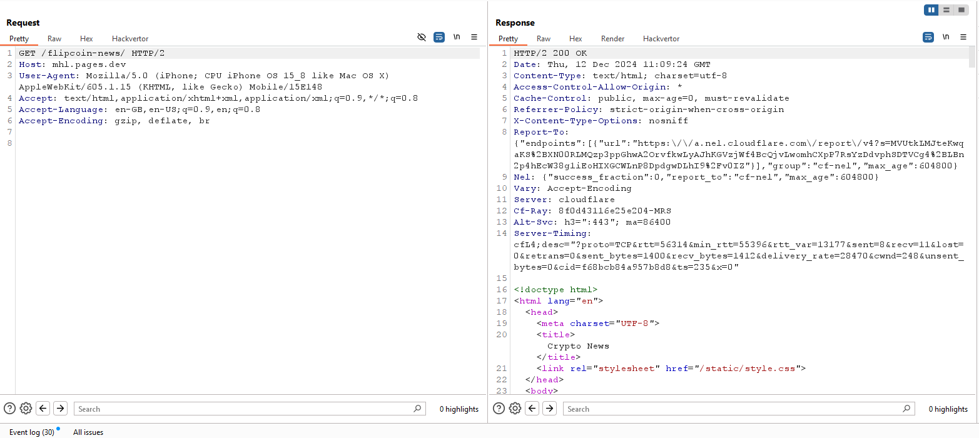The image size is (979, 438).
Task: Go to previous search match in Request
Action: coord(43,409)
